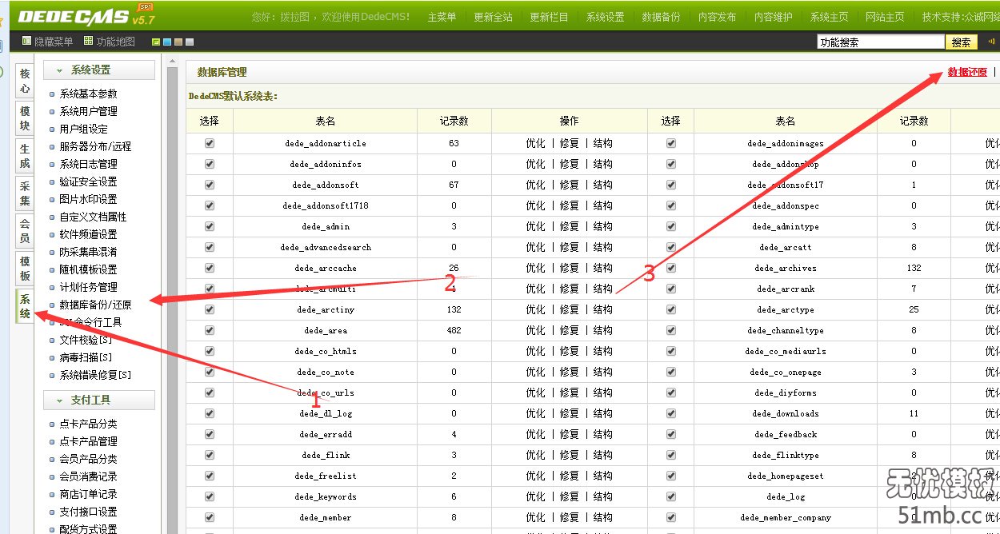The width and height of the screenshot is (1000, 534).
Task: Switch to the 核心 vertical tab
Action: coord(25,81)
